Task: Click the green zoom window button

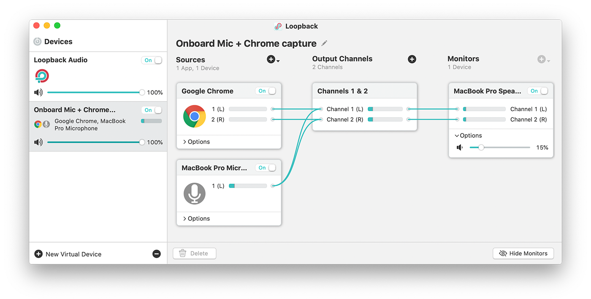Action: pos(57,26)
